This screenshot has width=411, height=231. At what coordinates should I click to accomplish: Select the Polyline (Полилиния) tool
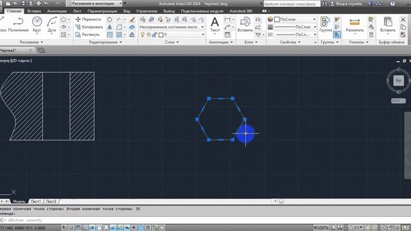[x=18, y=24]
